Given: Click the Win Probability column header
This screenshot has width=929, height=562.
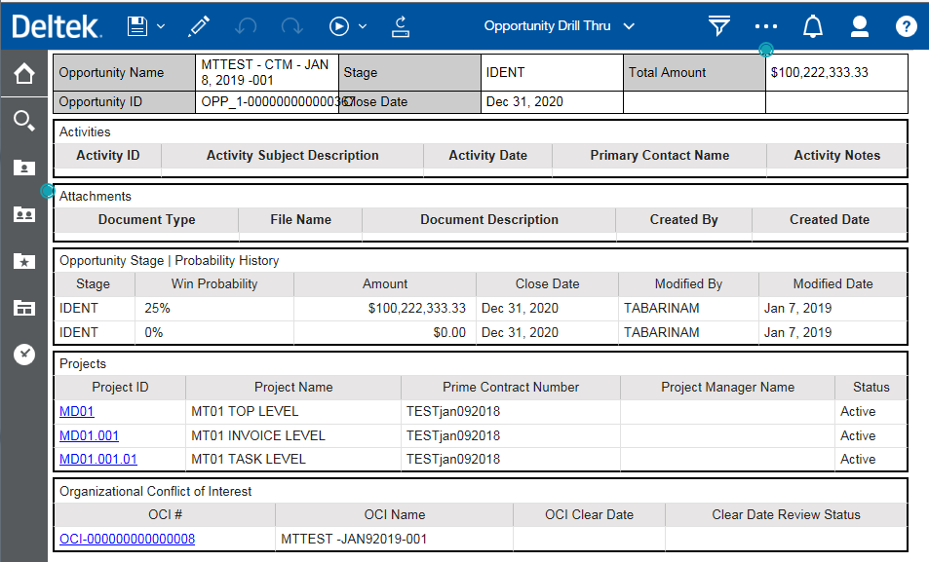Looking at the screenshot, I should (x=214, y=284).
